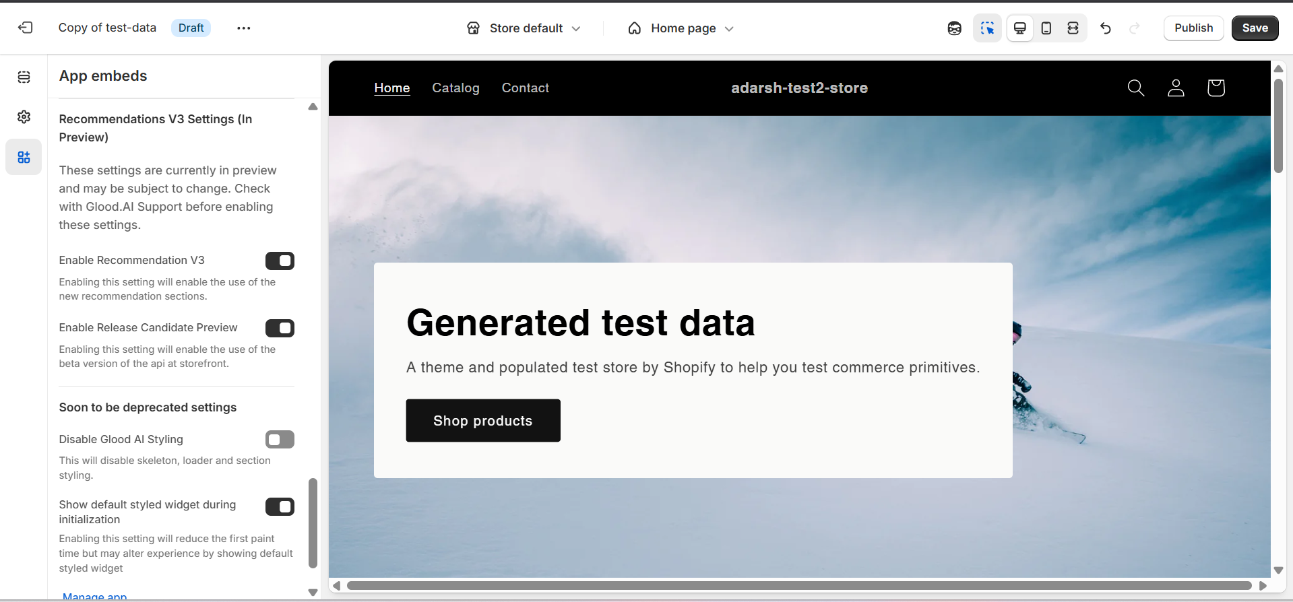Click 'beta version of the api' description
The width and height of the screenshot is (1293, 602).
167,356
